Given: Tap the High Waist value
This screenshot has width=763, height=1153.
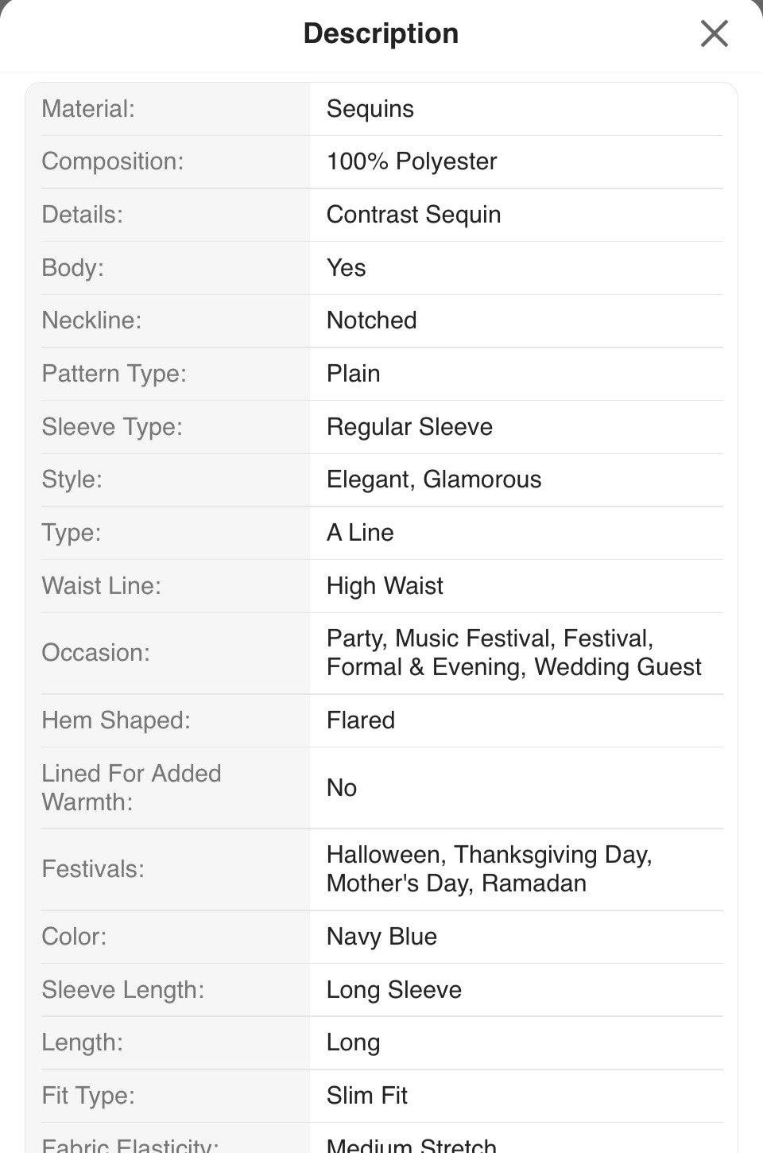Looking at the screenshot, I should pyautogui.click(x=385, y=586).
